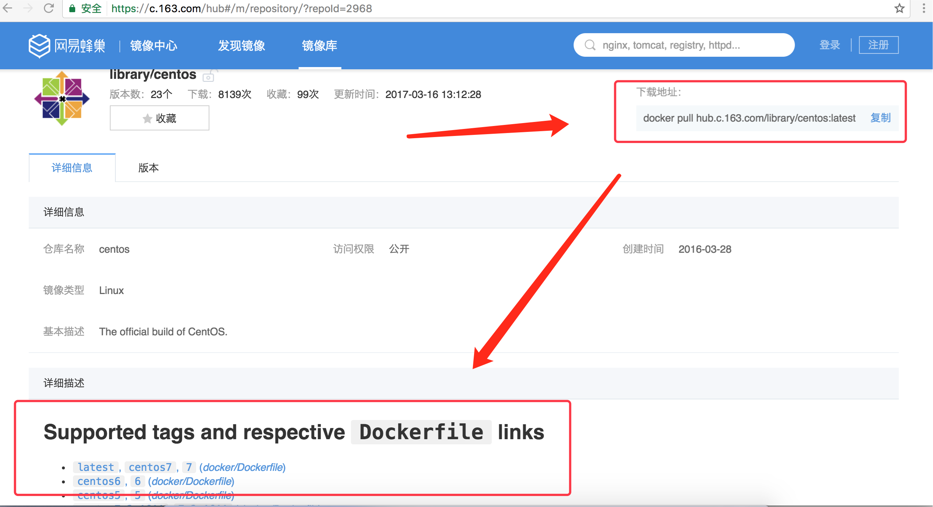The height and width of the screenshot is (507, 933).
Task: Open 镜像中心 in the navigation
Action: click(154, 46)
